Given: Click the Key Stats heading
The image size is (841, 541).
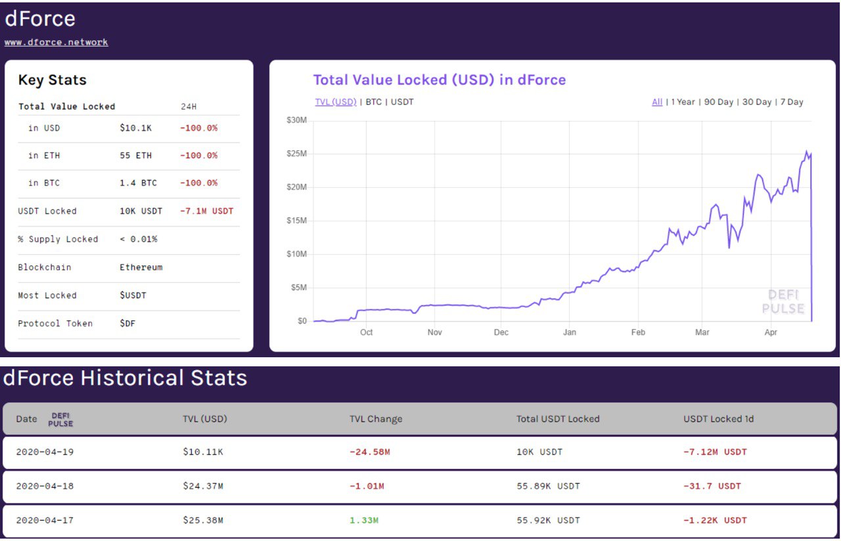Looking at the screenshot, I should tap(53, 80).
